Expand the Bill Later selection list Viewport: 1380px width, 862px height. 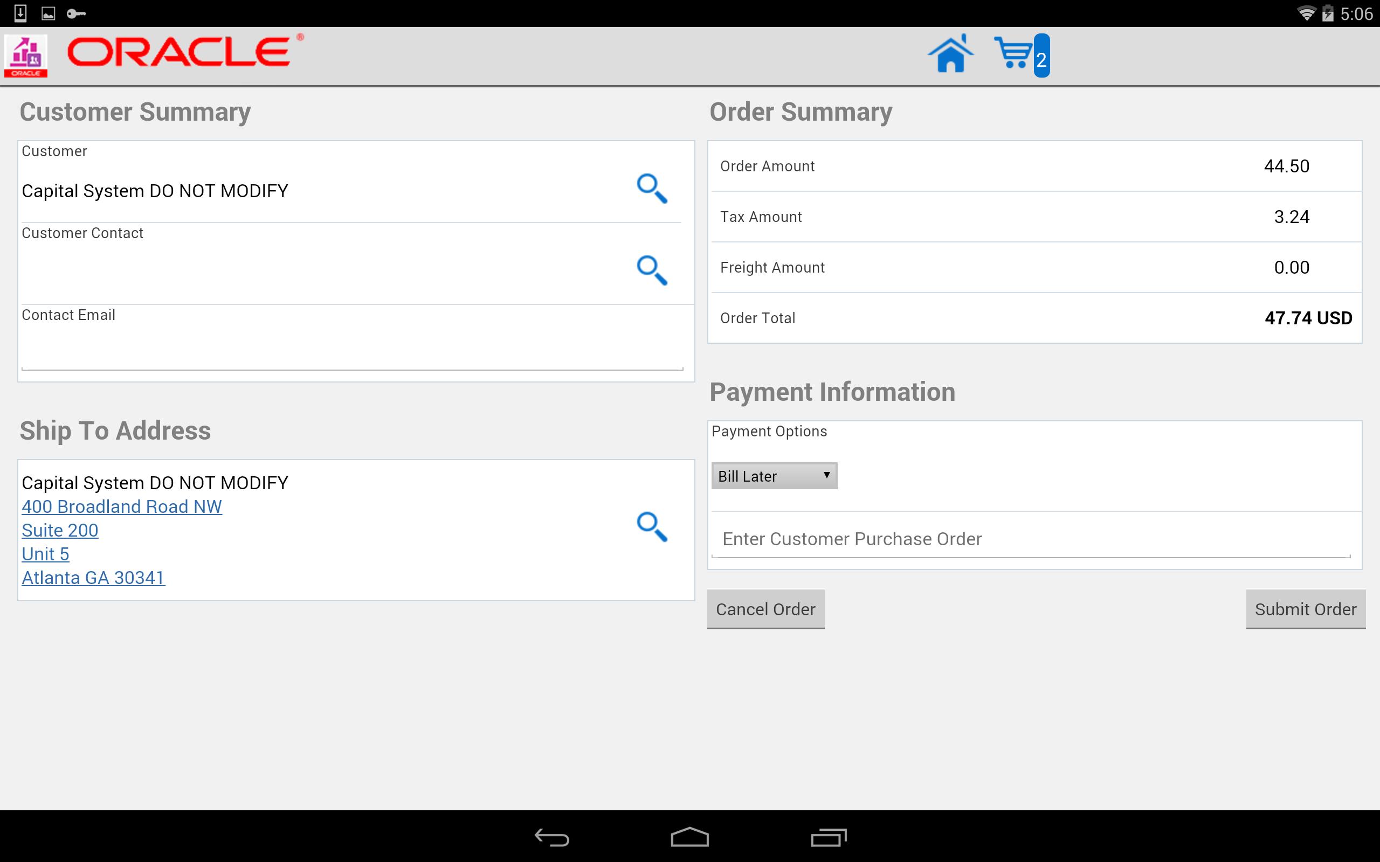point(826,476)
